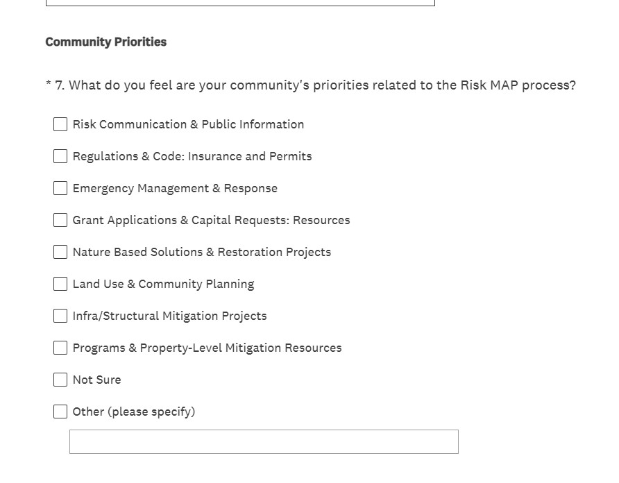Click the Other (please specify) label text

(134, 412)
